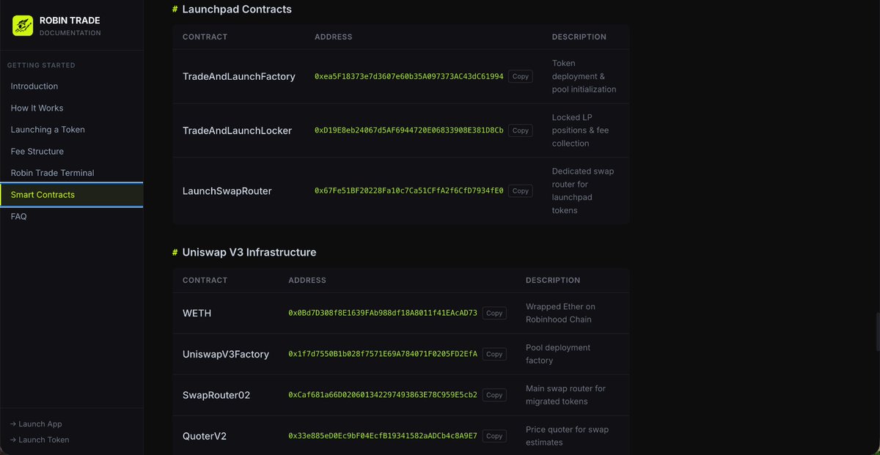Copy the TradeAndLaunchFactory address
This screenshot has height=455, width=880.
tap(521, 76)
